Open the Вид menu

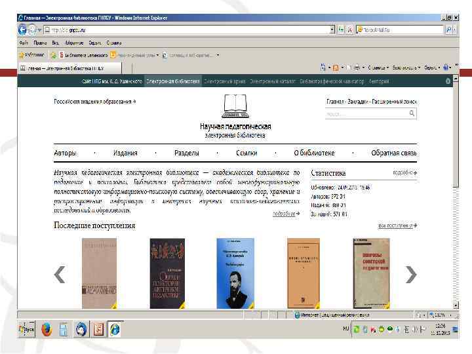pyautogui.click(x=55, y=43)
